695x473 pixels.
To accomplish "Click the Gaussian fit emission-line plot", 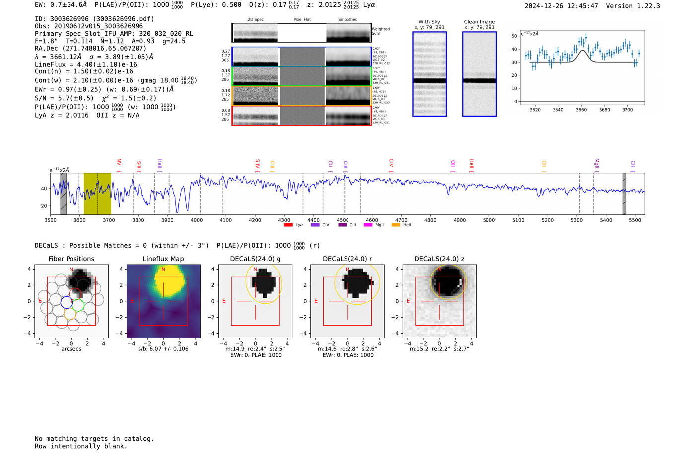I will 582,68.
